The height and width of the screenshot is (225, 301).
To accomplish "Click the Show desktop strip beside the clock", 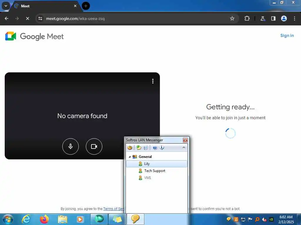I will click(x=299, y=219).
